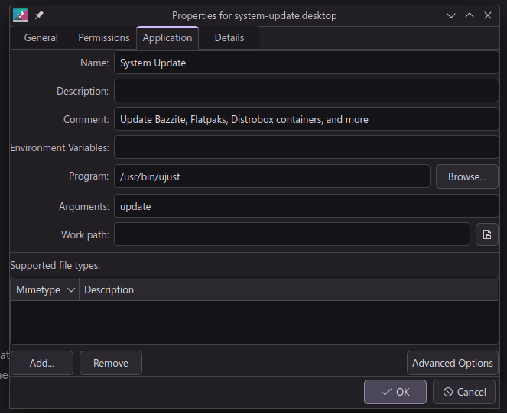The width and height of the screenshot is (507, 414).
Task: Click the Remove file type button
Action: [111, 363]
